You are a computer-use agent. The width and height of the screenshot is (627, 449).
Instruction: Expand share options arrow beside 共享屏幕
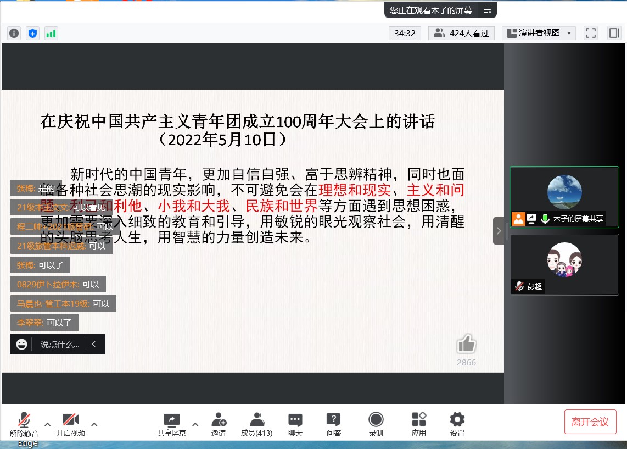click(195, 424)
